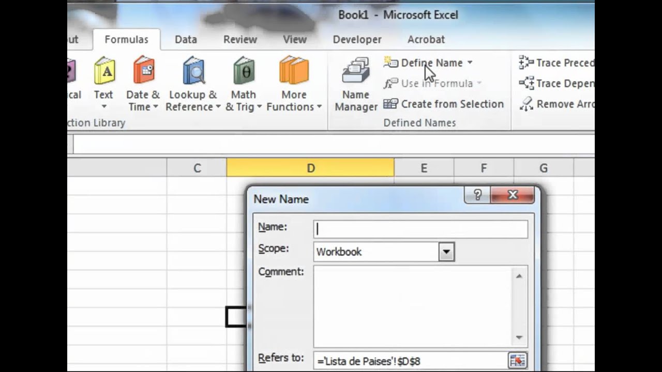Screen dimensions: 662x372
Task: Click Trace Precedents label
Action: coord(565,63)
